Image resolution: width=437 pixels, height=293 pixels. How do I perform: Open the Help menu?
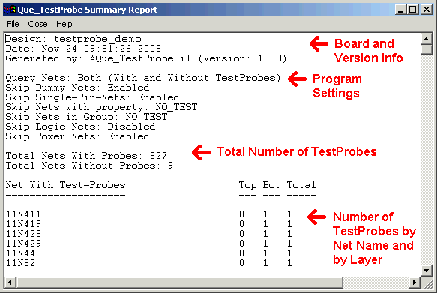tap(64, 24)
